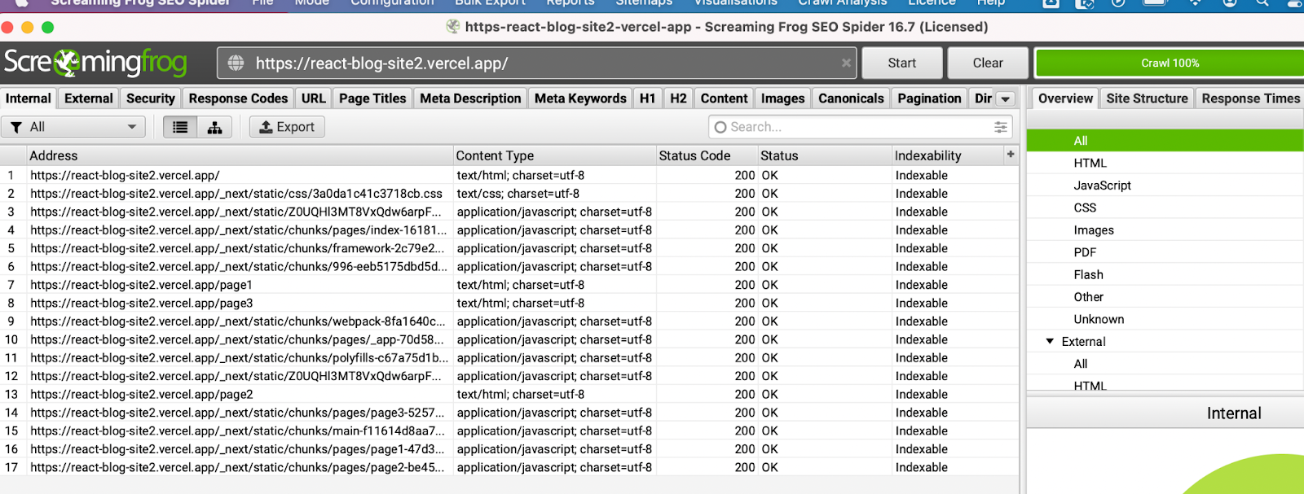The width and height of the screenshot is (1304, 494).
Task: Select the framework-2c79e2 chunk row
Action: point(509,248)
